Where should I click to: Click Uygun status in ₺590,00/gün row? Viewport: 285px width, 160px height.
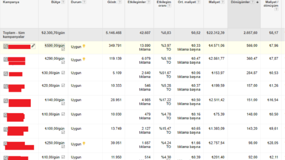pos(76,47)
